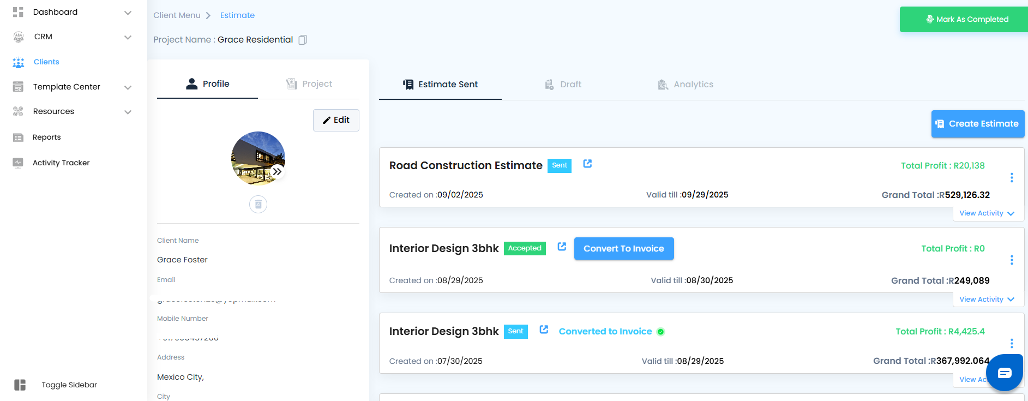The image size is (1028, 401).
Task: Copy the project name Grace Residential
Action: tap(303, 40)
